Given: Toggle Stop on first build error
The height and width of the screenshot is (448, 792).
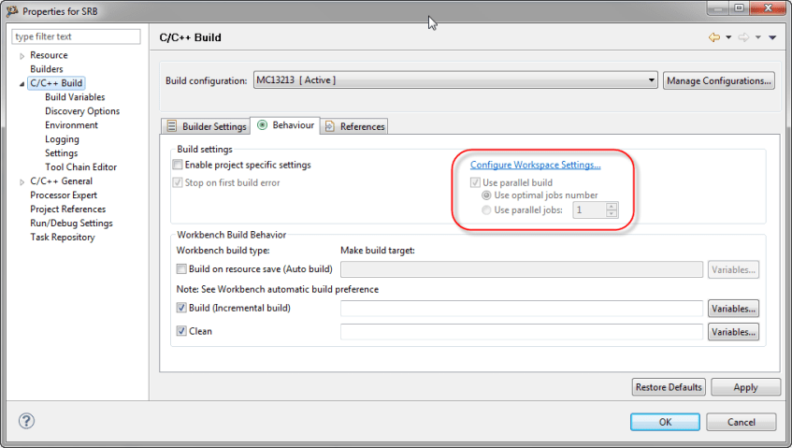Looking at the screenshot, I should tap(178, 182).
